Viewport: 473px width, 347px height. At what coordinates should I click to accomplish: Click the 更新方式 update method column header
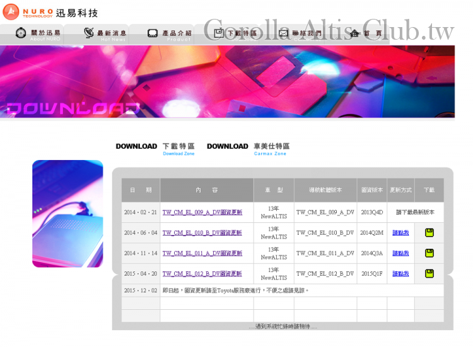(400, 190)
